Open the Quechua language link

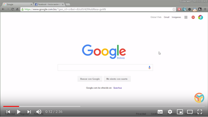pyautogui.click(x=117, y=88)
